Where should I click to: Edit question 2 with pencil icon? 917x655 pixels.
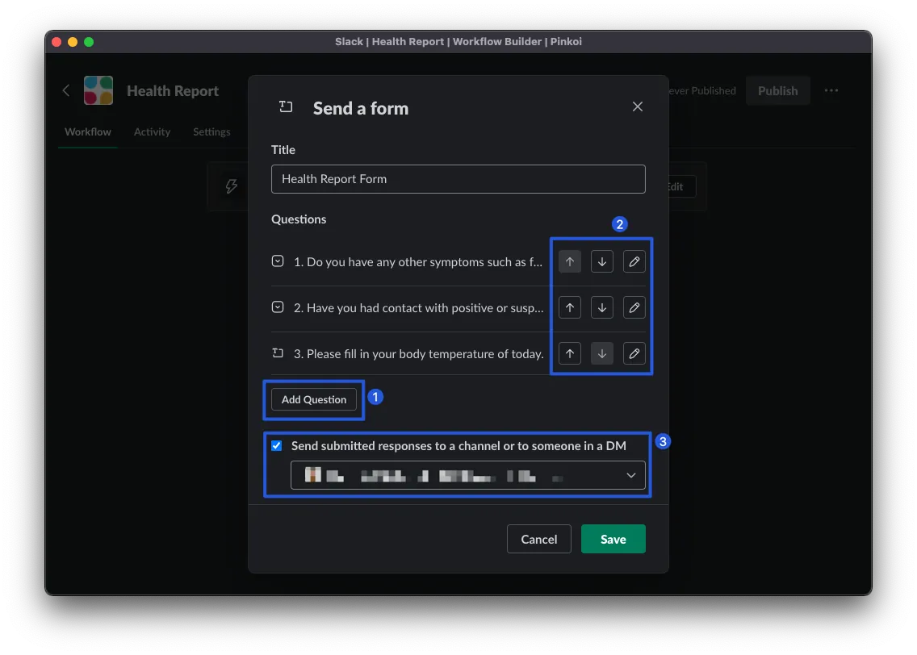pyautogui.click(x=634, y=307)
